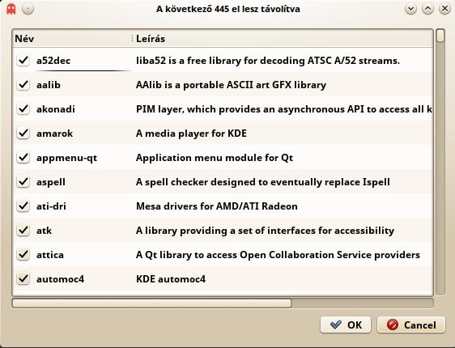The image size is (455, 348).
Task: Click the round pin button in title bar
Action: pos(28,9)
